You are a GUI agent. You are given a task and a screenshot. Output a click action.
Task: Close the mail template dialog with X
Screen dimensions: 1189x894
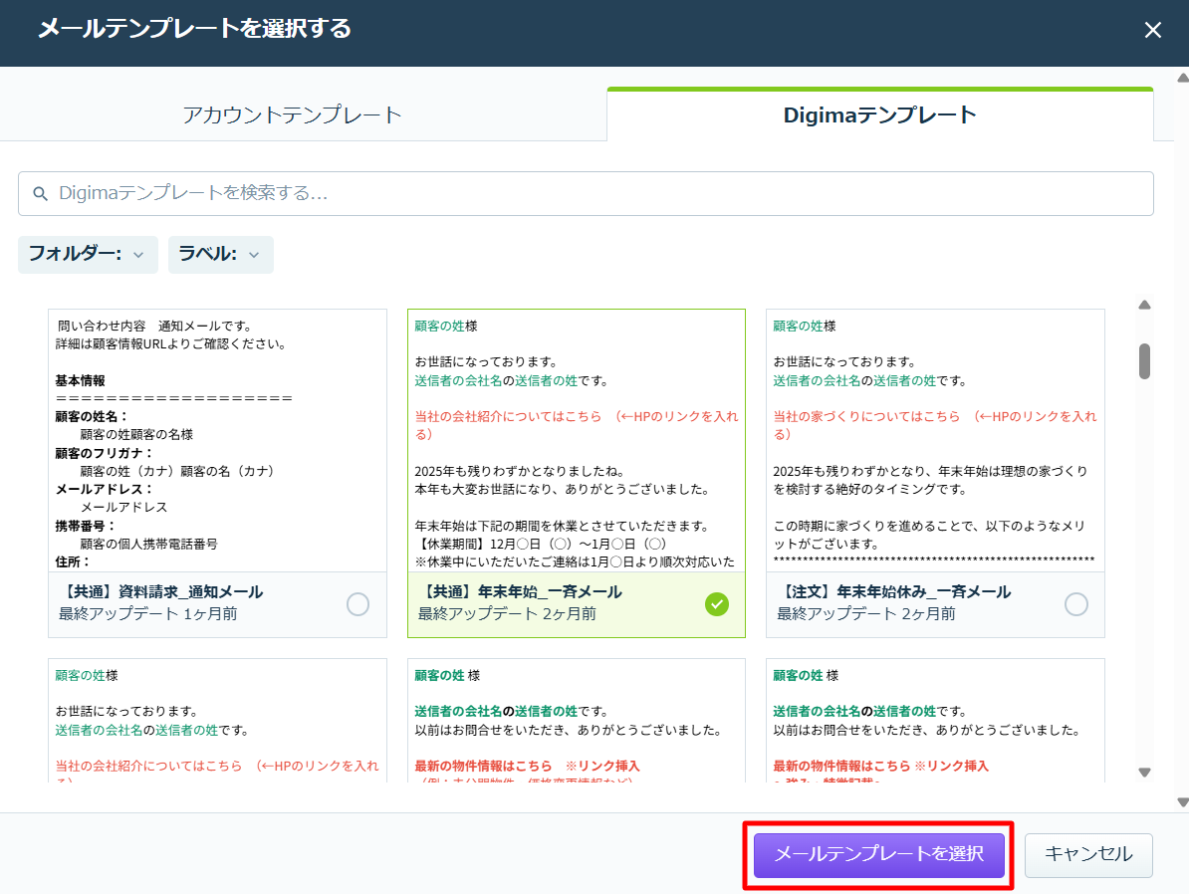1152,30
